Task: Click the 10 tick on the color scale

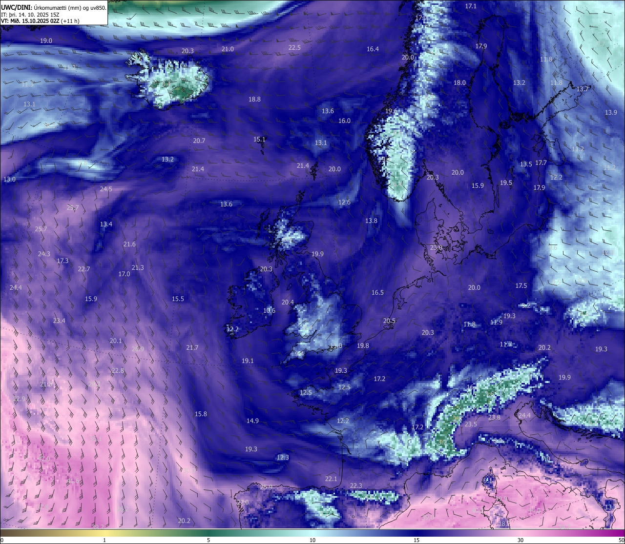Action: [312, 540]
